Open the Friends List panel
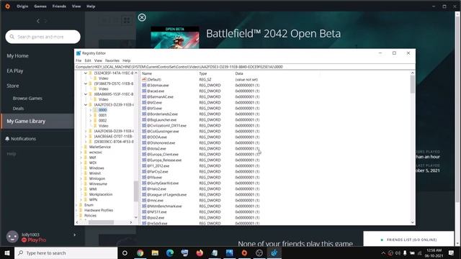Image resolution: width=461 pixels, height=259 pixels. [x=408, y=240]
